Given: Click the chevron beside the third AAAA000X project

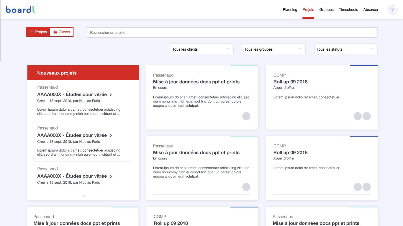Looking at the screenshot, I should pyautogui.click(x=111, y=177).
